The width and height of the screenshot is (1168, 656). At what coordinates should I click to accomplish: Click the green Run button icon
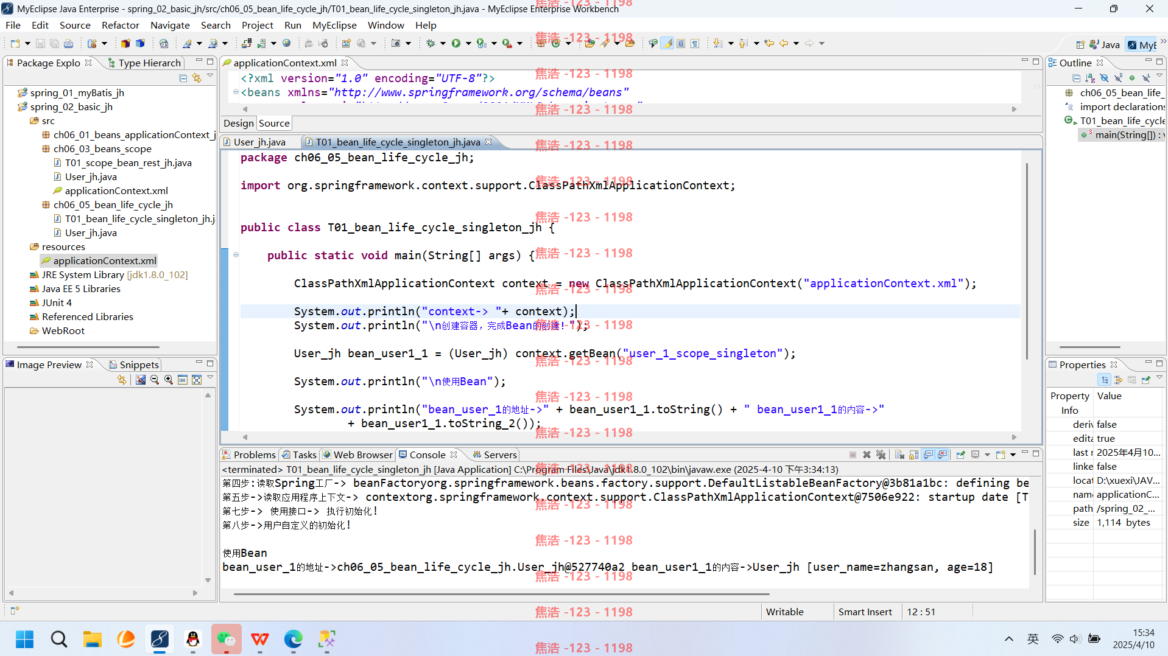click(x=456, y=43)
